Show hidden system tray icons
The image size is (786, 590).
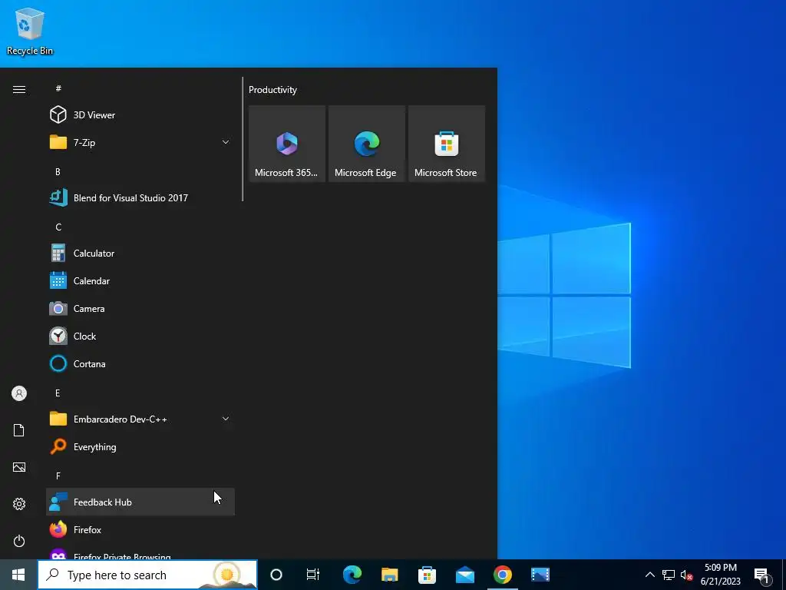coord(649,575)
